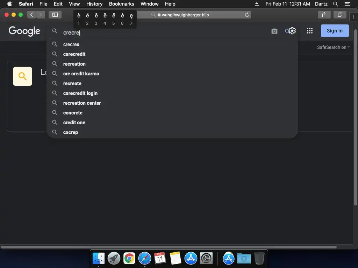Choose the "cacrep" suggestion
358x268 pixels.
172,132
